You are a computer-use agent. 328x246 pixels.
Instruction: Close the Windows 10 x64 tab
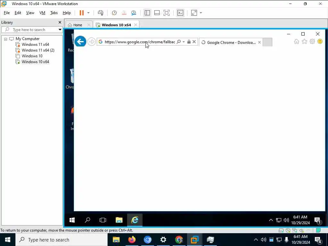[135, 25]
